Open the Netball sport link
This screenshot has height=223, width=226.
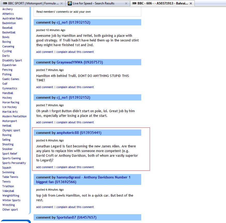click(x=7, y=126)
